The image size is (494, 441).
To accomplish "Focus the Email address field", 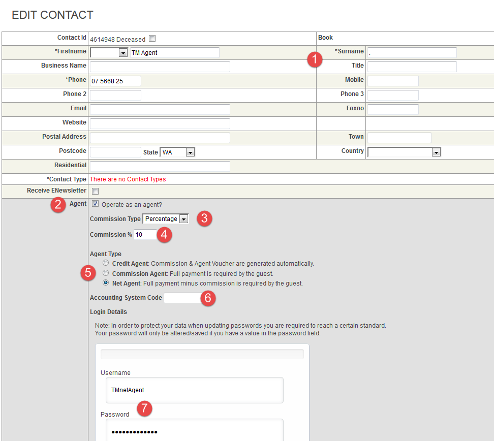I will (160, 109).
